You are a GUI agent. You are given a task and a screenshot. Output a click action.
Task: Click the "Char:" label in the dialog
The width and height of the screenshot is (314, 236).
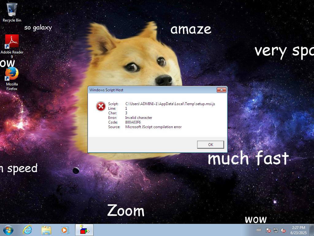coord(113,113)
